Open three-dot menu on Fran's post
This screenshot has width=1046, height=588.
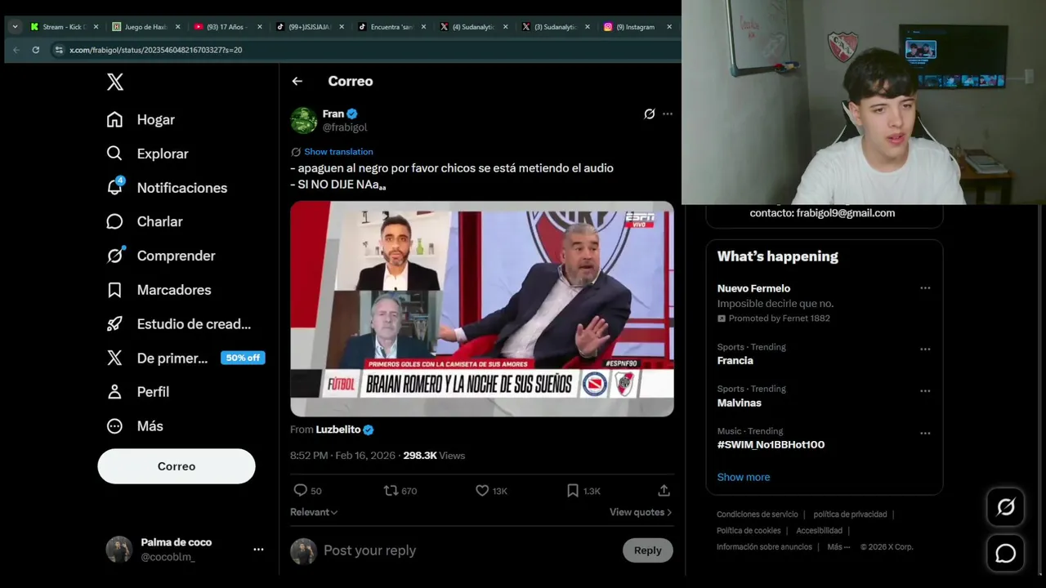click(668, 114)
